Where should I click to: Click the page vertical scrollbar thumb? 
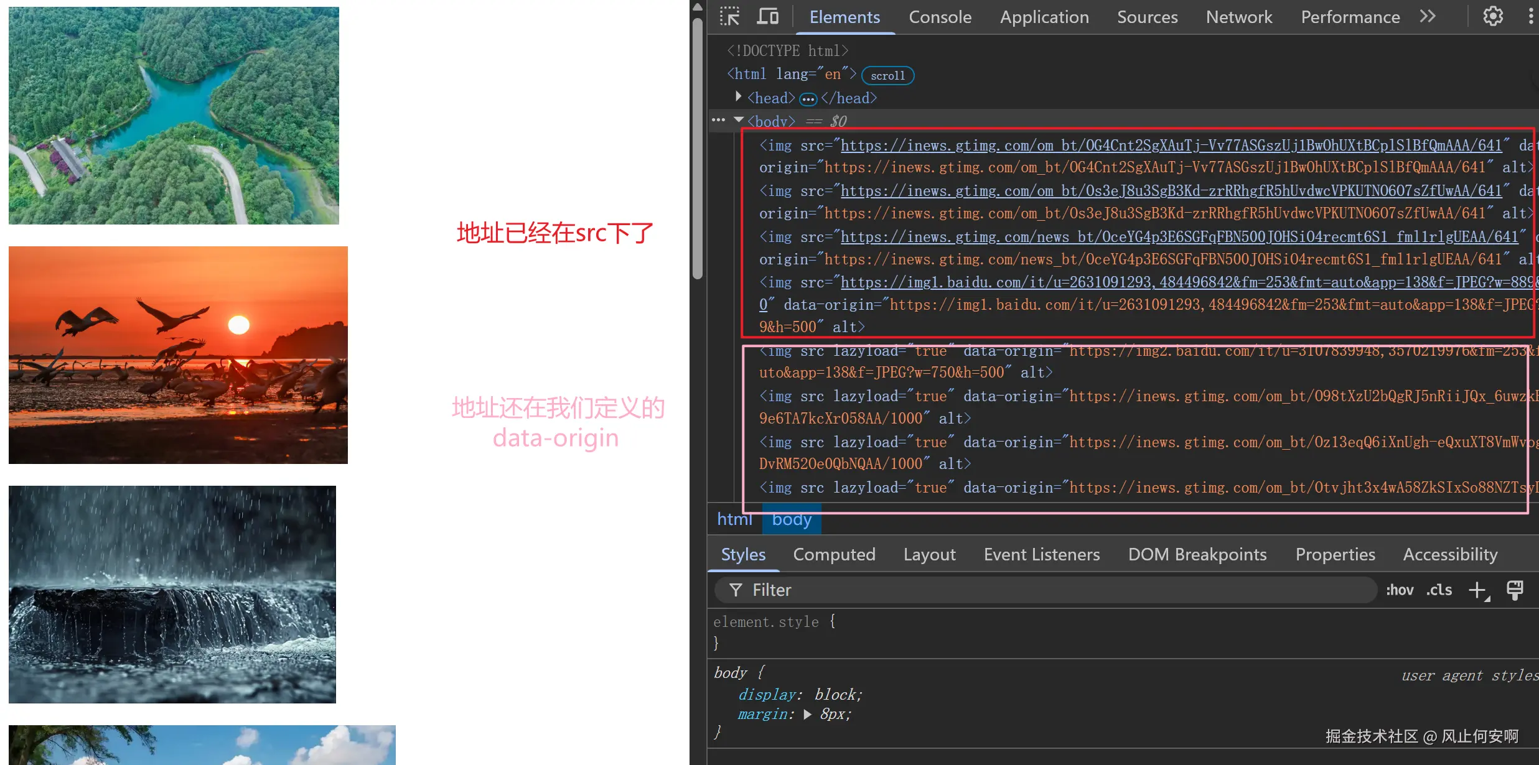(698, 149)
